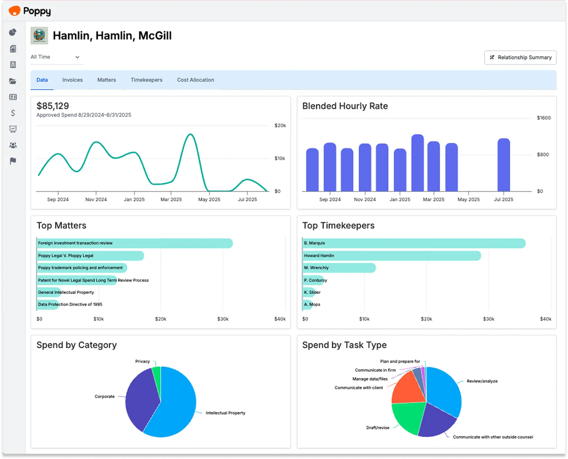Click the Poppy logo
This screenshot has width=568, height=459.
coord(30,11)
